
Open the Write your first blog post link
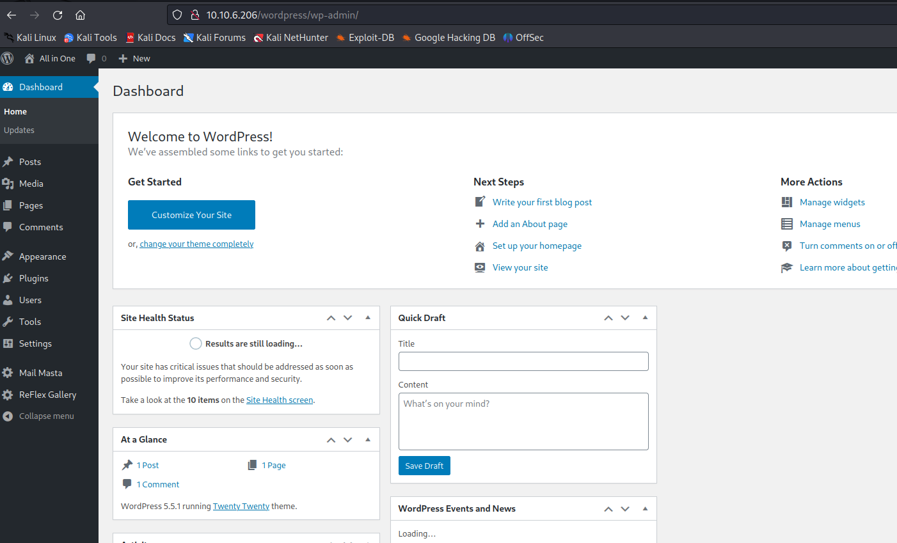(542, 202)
